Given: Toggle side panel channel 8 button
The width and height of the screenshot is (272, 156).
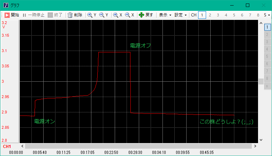Looking at the screenshot, I should pyautogui.click(x=267, y=79).
